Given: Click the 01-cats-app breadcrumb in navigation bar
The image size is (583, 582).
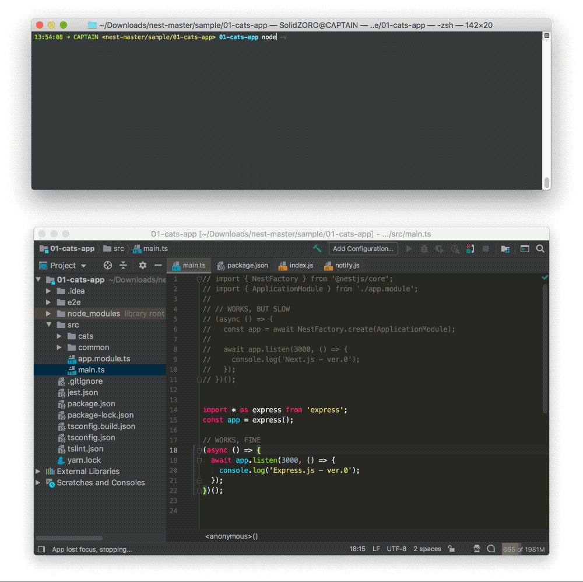Looking at the screenshot, I should [67, 248].
